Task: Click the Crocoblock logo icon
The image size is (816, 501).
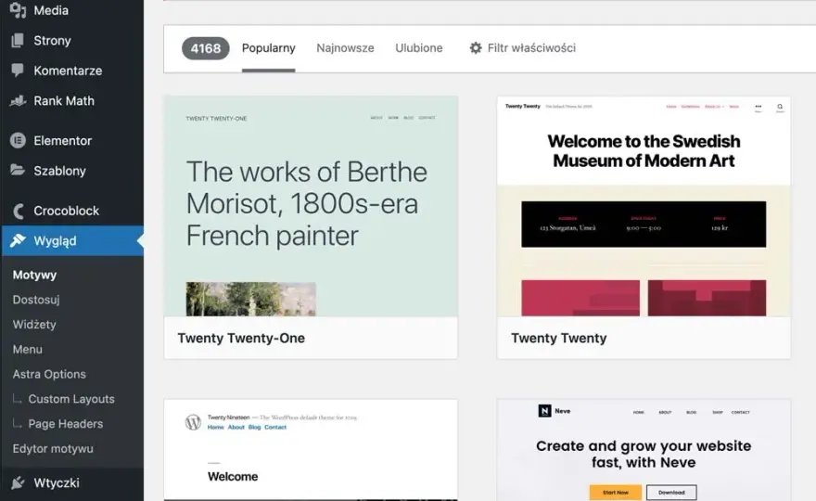Action: coord(19,211)
